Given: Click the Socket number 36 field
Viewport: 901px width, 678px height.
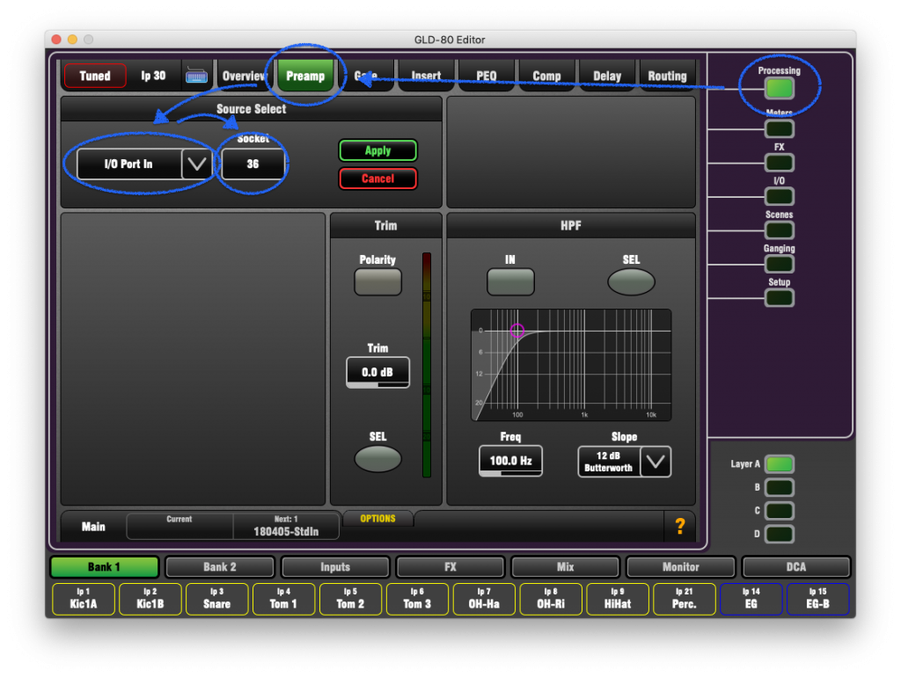Looking at the screenshot, I should click(x=253, y=164).
